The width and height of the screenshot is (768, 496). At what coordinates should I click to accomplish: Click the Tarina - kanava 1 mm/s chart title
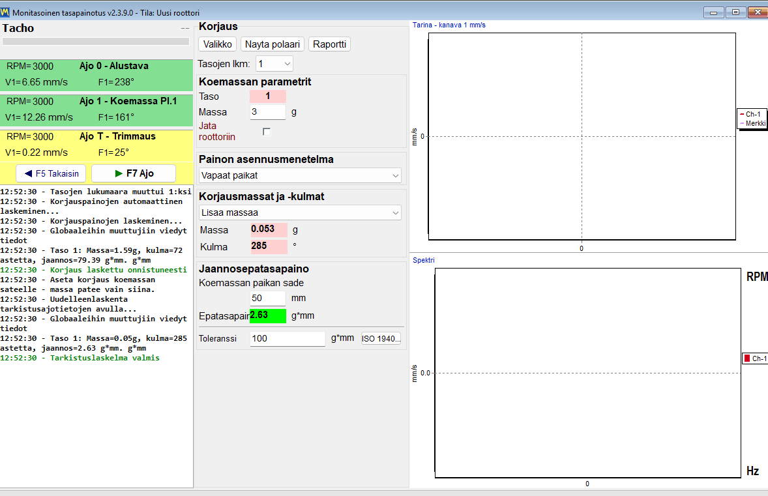(449, 25)
